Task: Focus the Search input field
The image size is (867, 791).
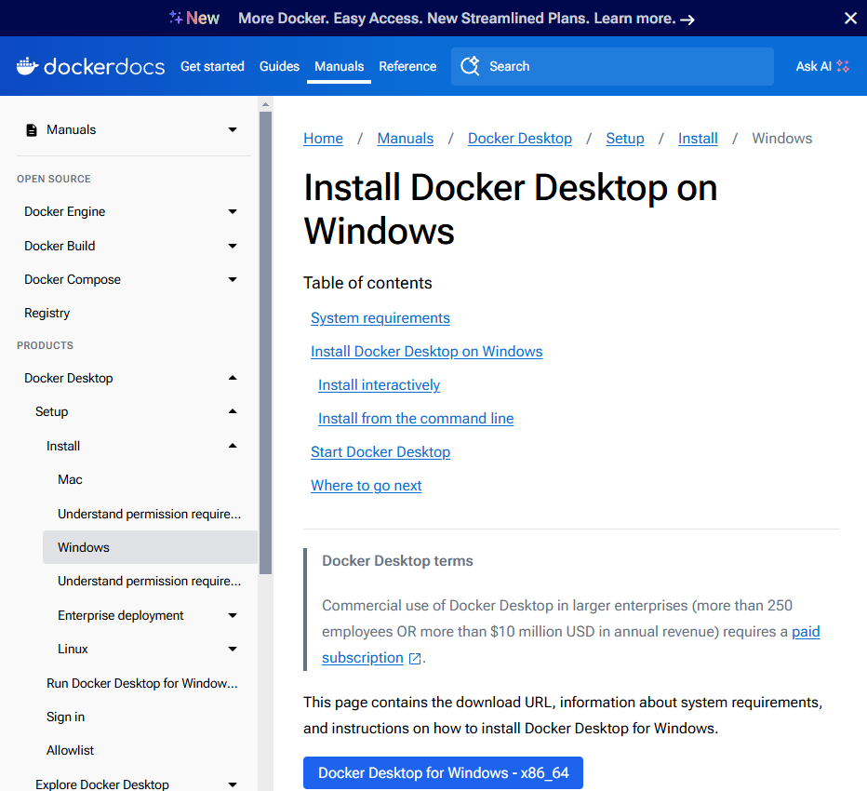Action: click(x=612, y=66)
